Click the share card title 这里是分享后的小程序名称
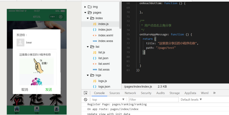 point(35,55)
